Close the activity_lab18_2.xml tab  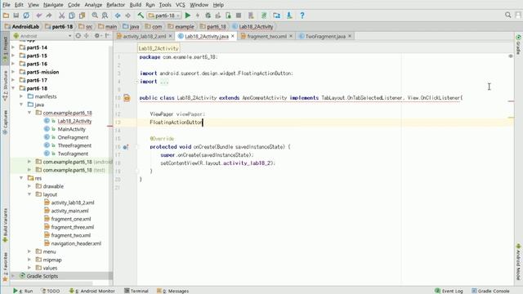tap(170, 36)
